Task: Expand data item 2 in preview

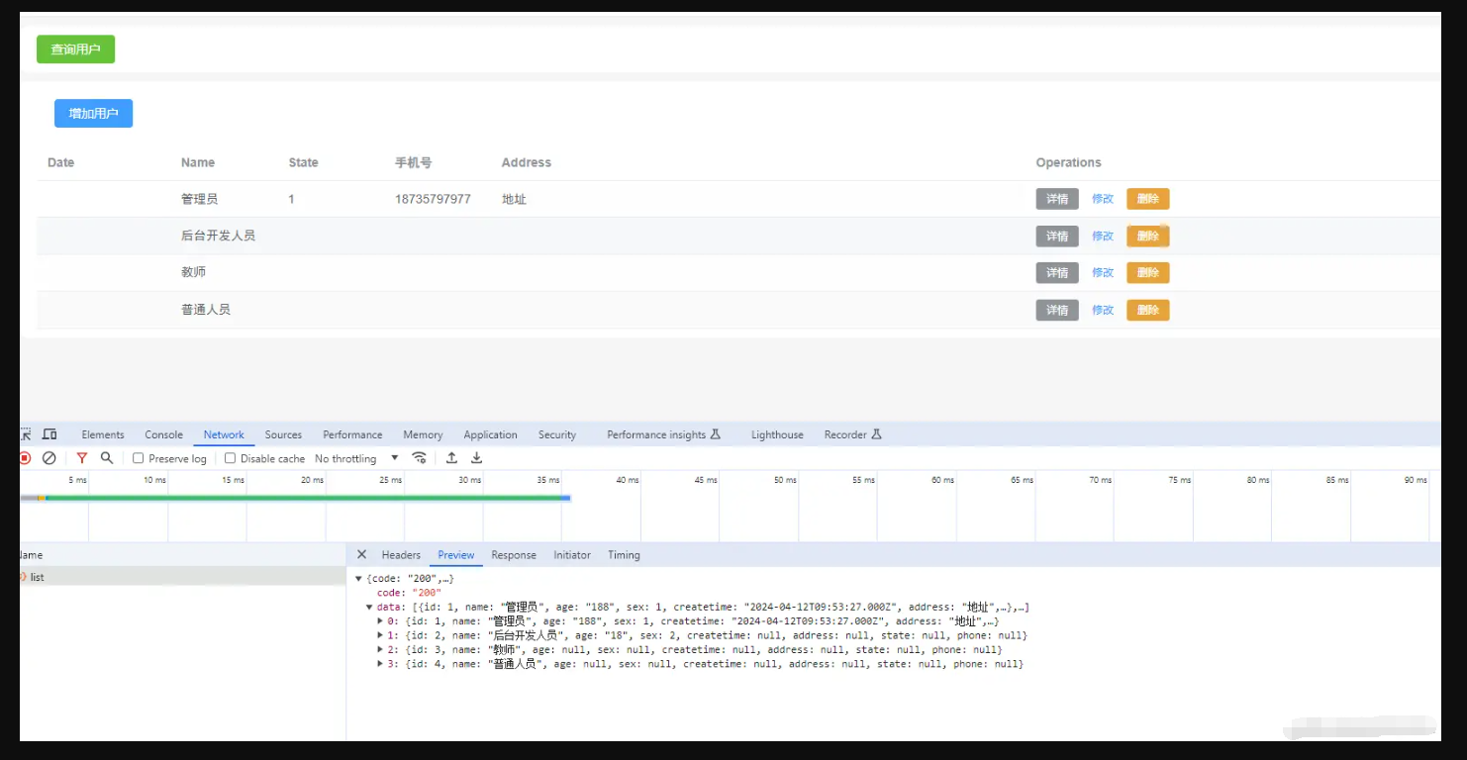Action: (380, 650)
